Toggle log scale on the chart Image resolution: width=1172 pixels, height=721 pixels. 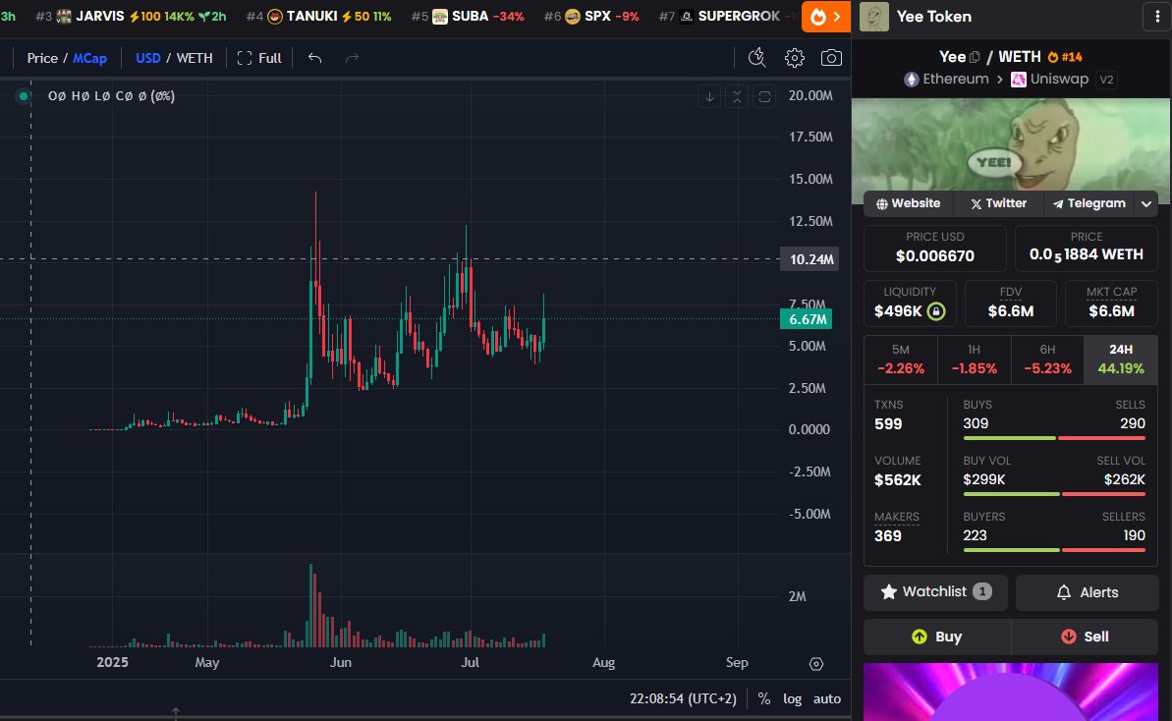(792, 698)
